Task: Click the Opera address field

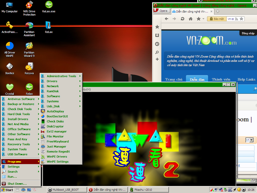Action: point(231,19)
